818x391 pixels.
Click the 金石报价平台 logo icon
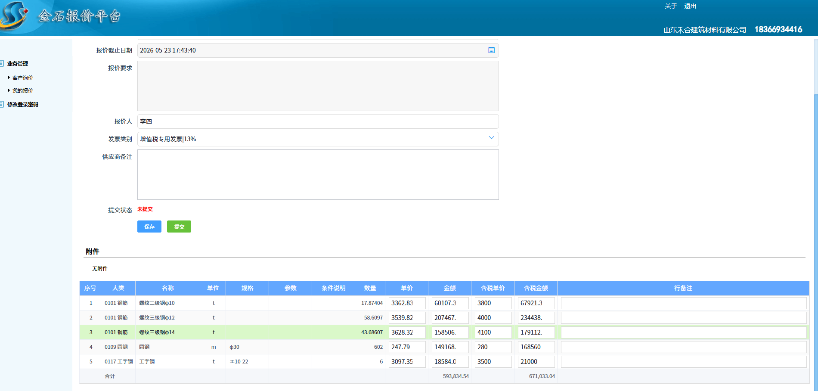pyautogui.click(x=15, y=16)
